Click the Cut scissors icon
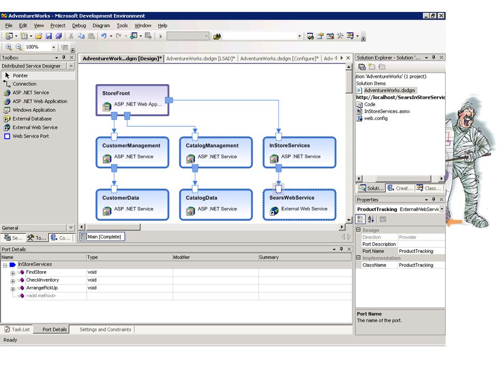This screenshot has height=374, width=498. pos(71,36)
